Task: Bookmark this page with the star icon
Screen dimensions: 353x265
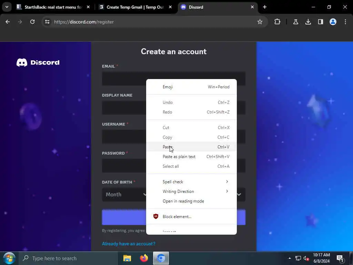Action: 260,22
